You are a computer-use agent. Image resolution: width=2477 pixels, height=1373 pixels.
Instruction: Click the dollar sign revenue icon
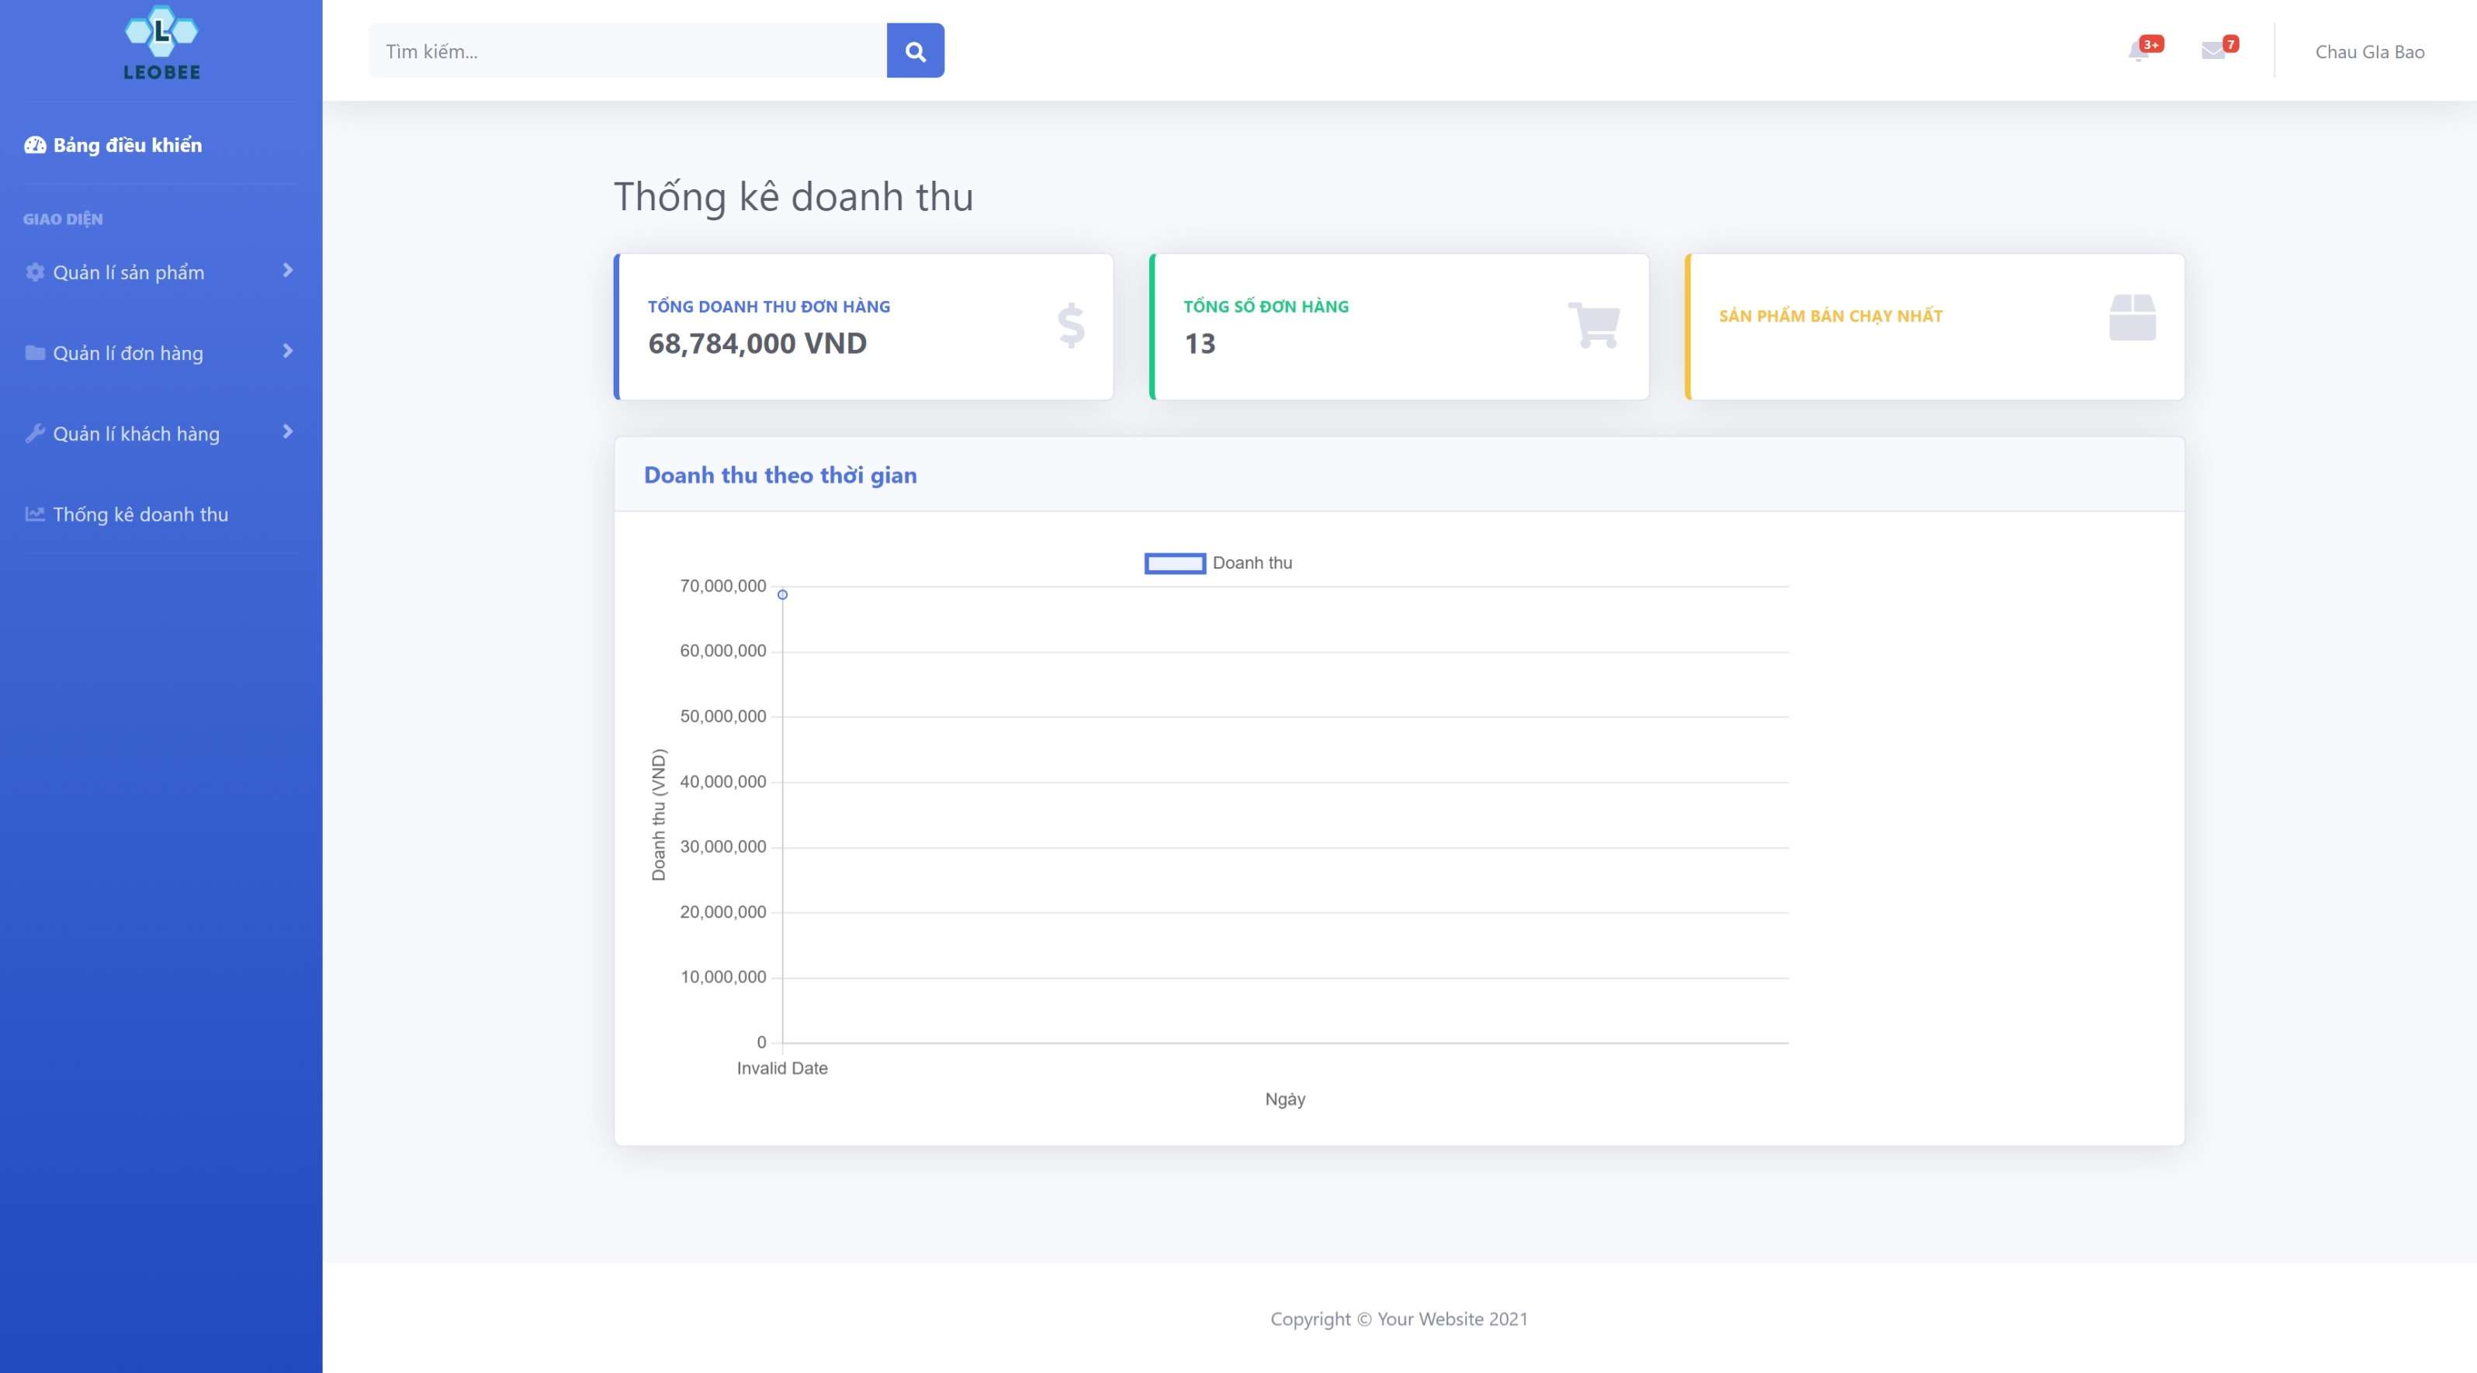coord(1071,325)
